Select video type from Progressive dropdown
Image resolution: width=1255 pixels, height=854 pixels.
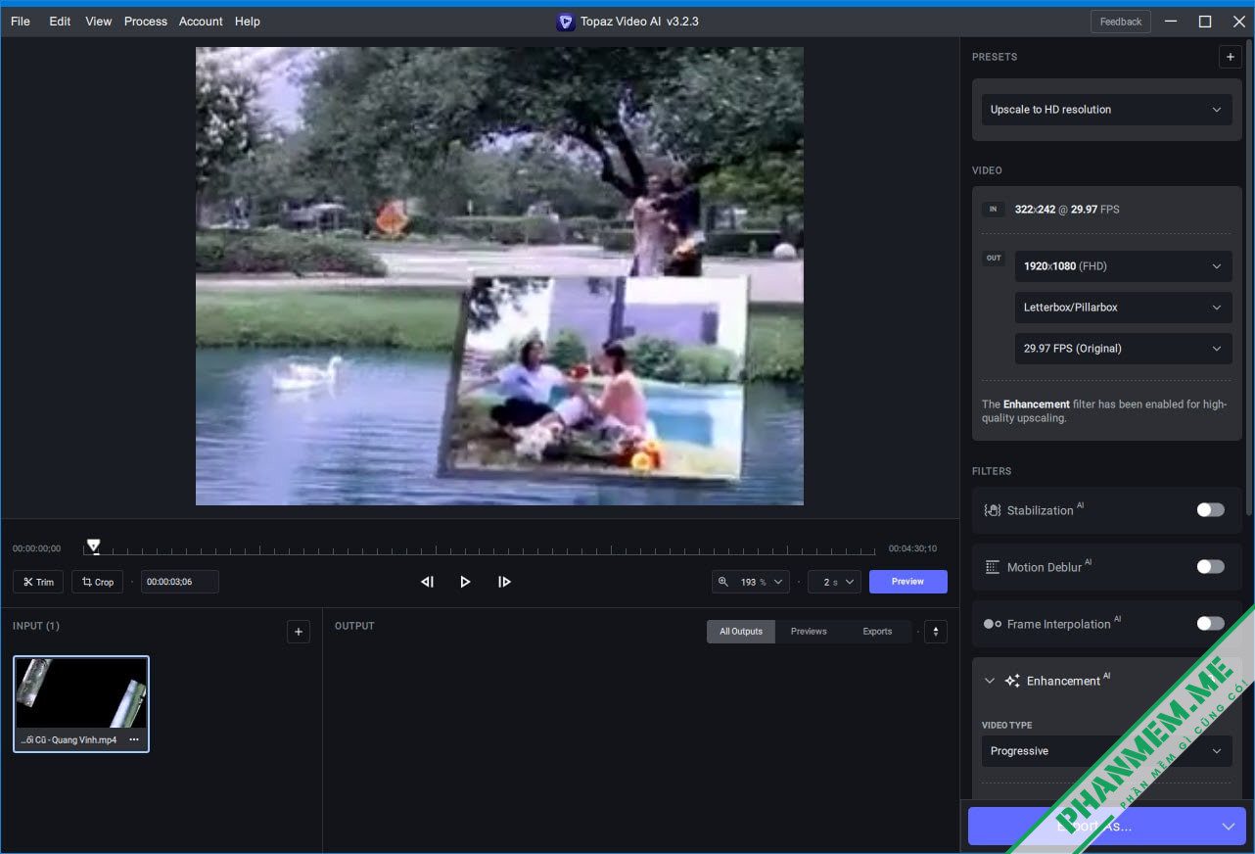(x=1106, y=751)
